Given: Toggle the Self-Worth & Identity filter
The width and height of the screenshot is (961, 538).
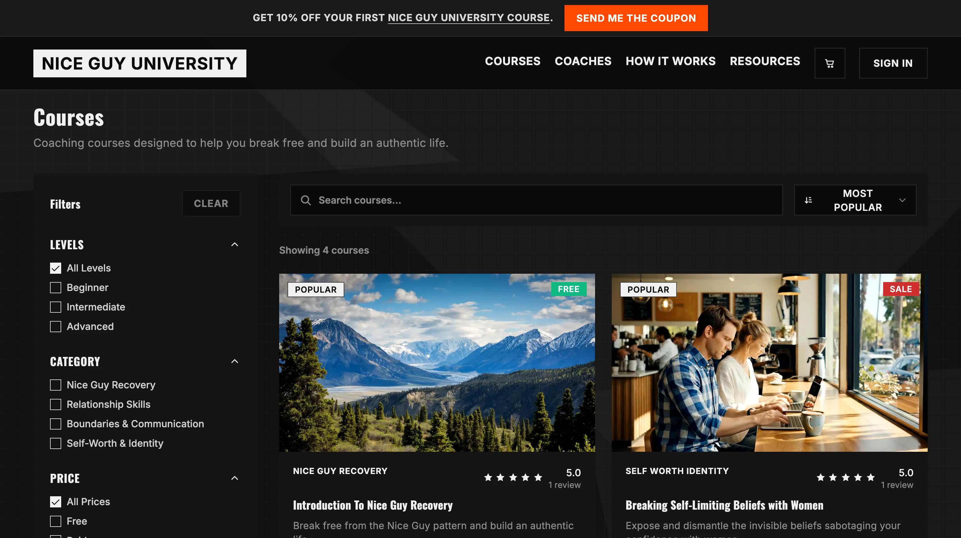Looking at the screenshot, I should tap(56, 443).
